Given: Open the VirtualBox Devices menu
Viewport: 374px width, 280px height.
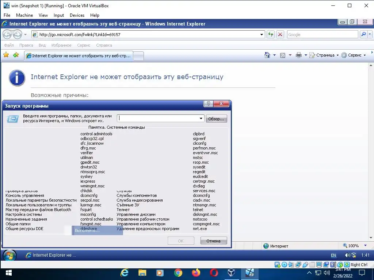Looking at the screenshot, I should 77,15.
